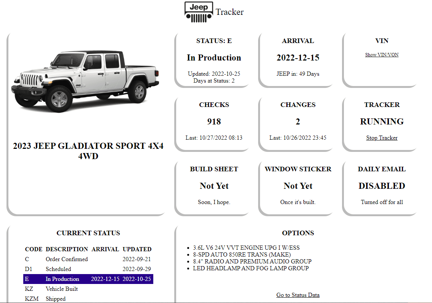Image resolution: width=432 pixels, height=303 pixels.
Task: Click Last: 10/26/2022 23:45 text
Action: click(298, 138)
